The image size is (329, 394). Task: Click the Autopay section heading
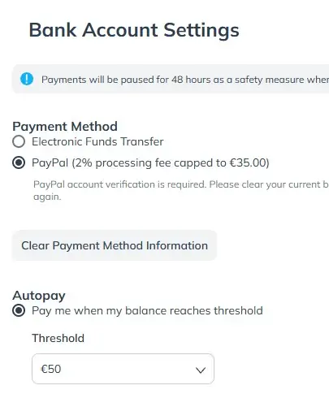(39, 296)
